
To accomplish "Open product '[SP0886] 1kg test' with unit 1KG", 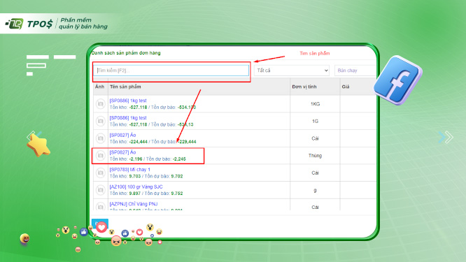I will 128,101.
